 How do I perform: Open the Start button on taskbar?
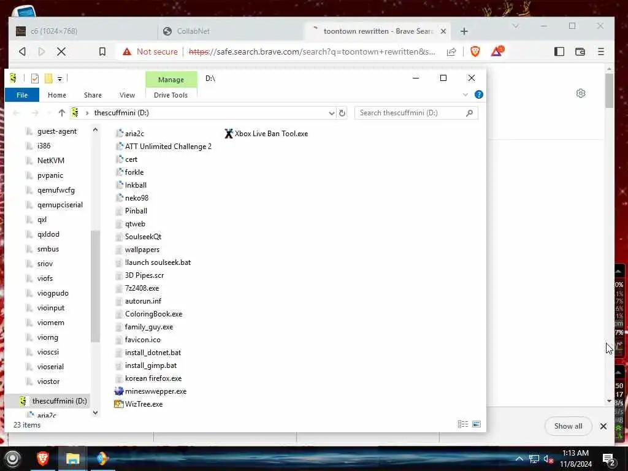[x=12, y=459]
